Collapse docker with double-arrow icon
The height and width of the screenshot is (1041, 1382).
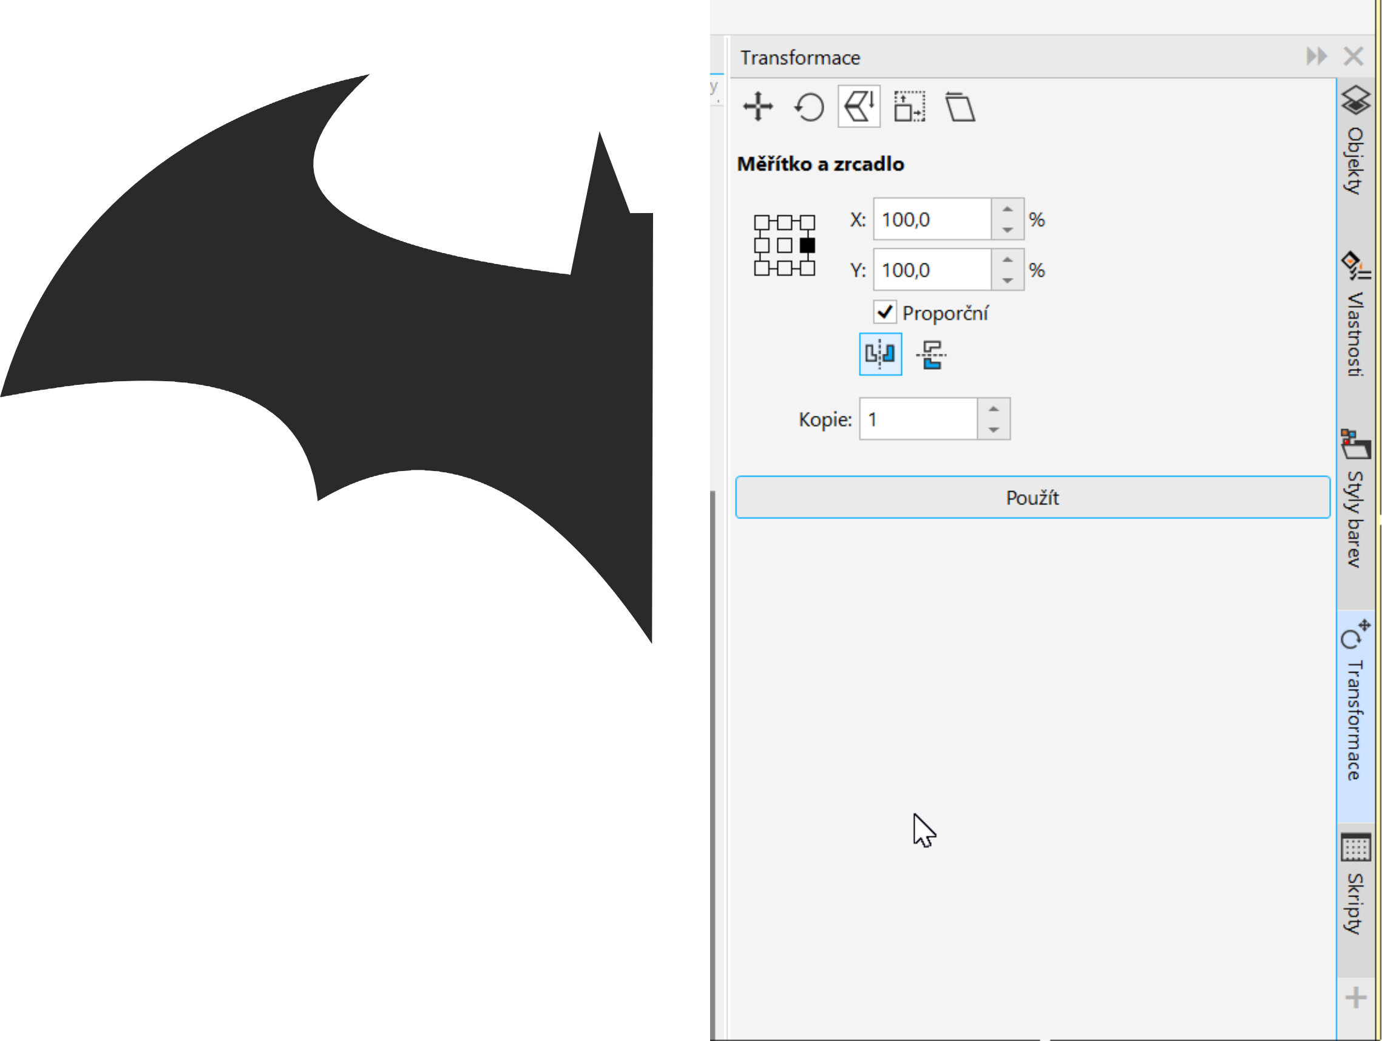pyautogui.click(x=1316, y=56)
